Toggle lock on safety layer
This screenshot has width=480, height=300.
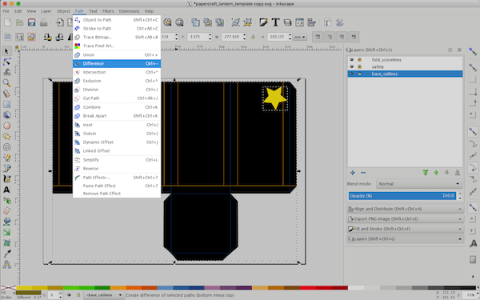coord(360,66)
